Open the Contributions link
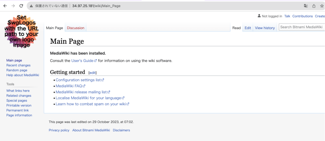 coord(303,16)
